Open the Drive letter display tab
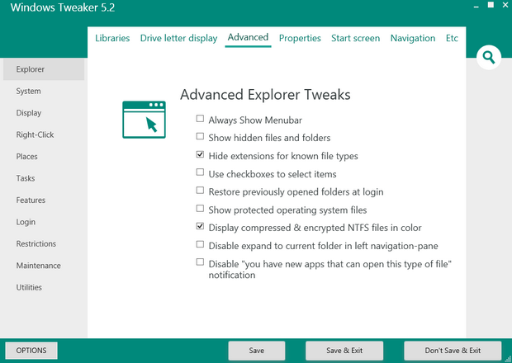512x363 pixels. point(178,38)
